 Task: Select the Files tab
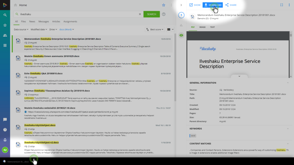[x=24, y=21]
